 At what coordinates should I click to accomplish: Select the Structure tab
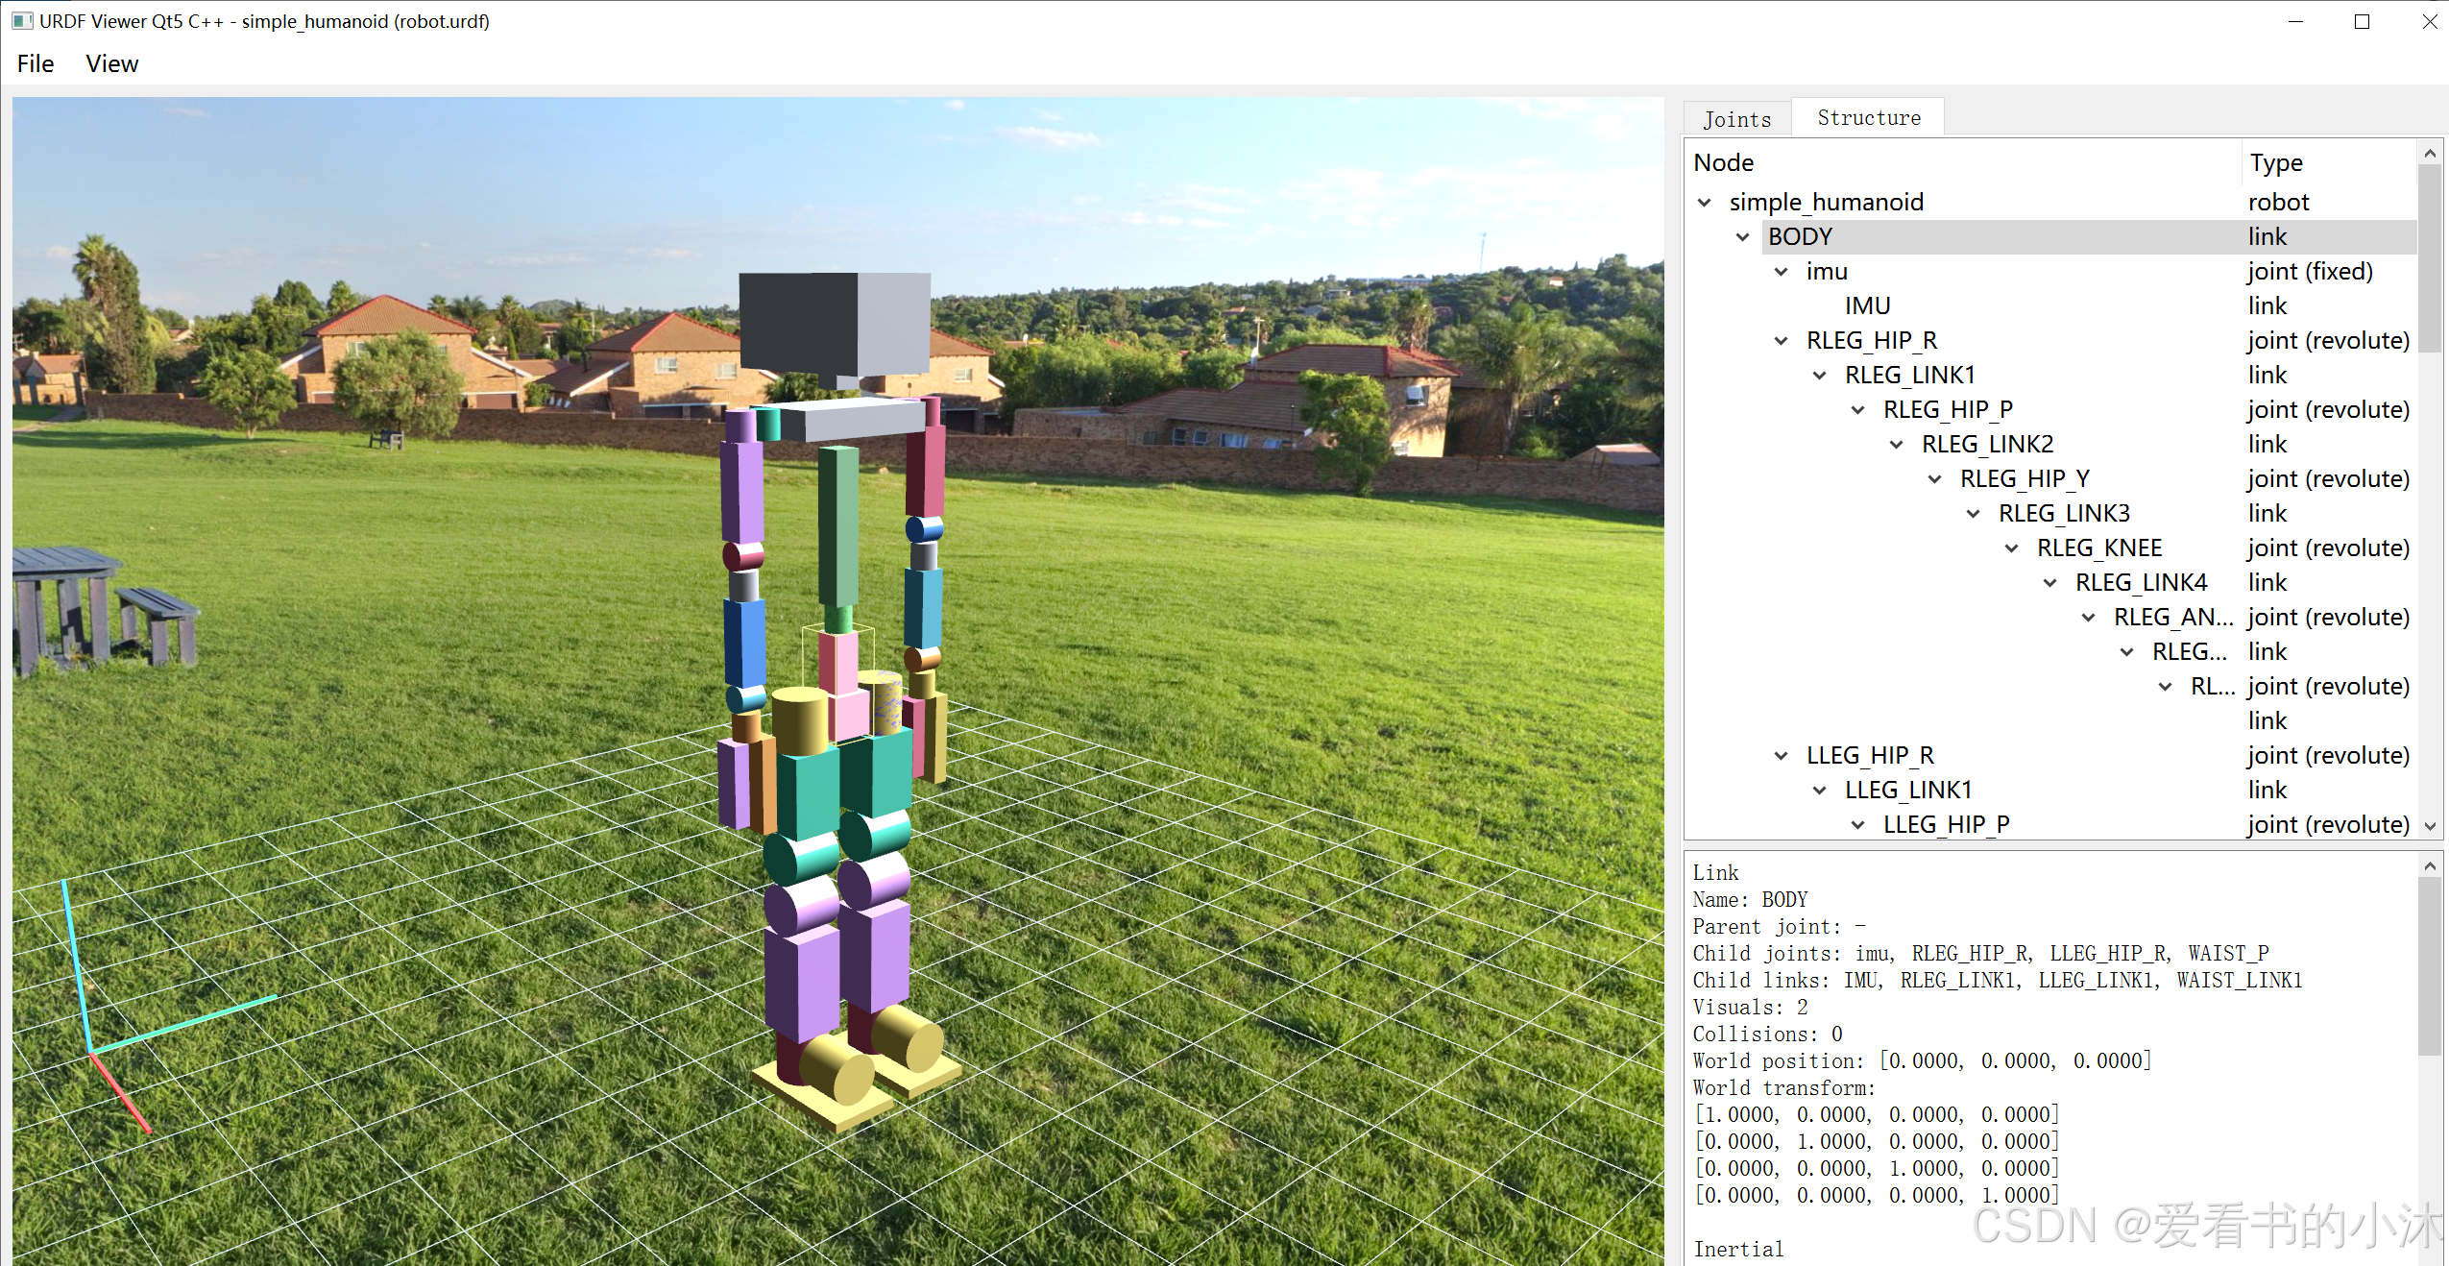1869,117
